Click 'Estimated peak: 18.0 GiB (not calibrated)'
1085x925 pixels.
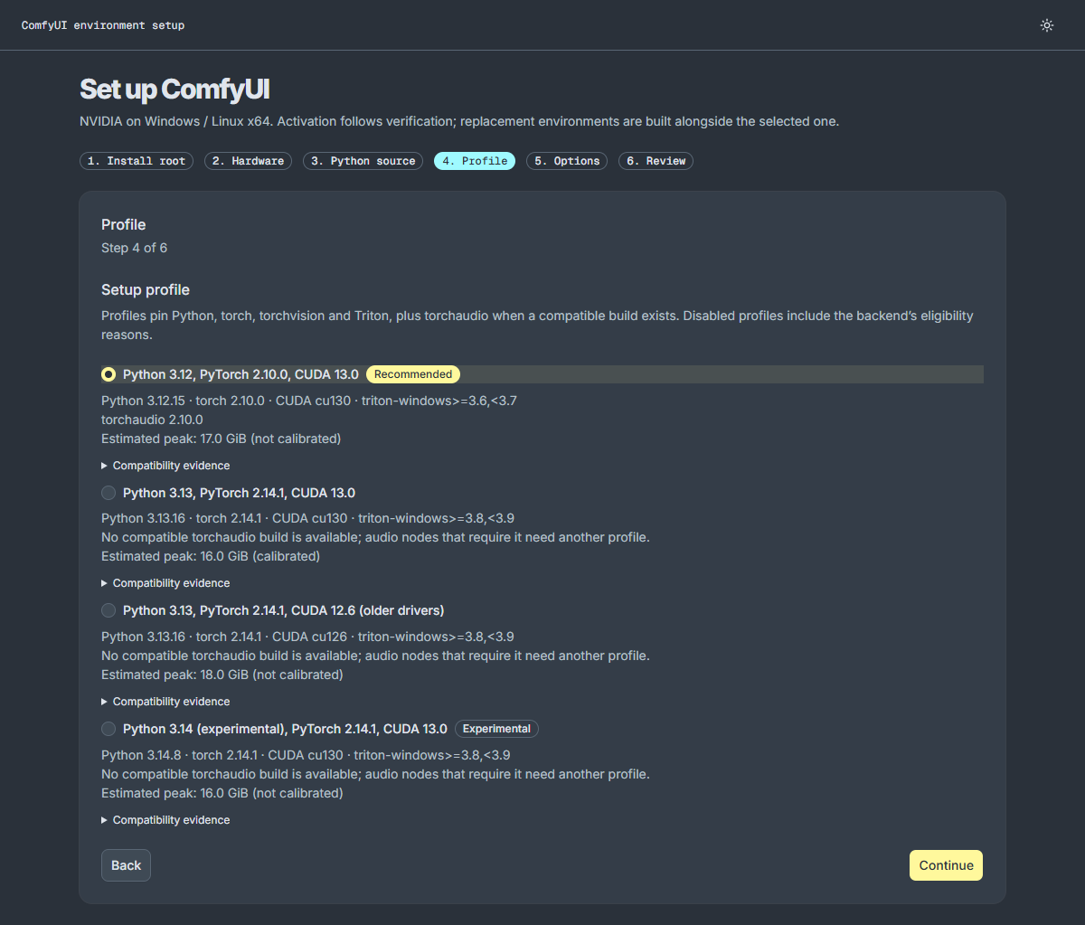[x=222, y=675]
